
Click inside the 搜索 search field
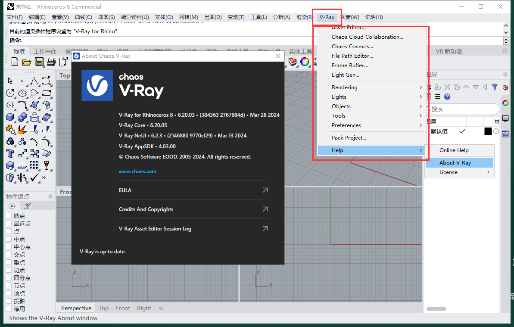[x=463, y=109]
